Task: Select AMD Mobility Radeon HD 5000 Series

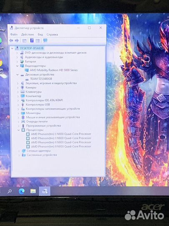Action: coord(53,70)
